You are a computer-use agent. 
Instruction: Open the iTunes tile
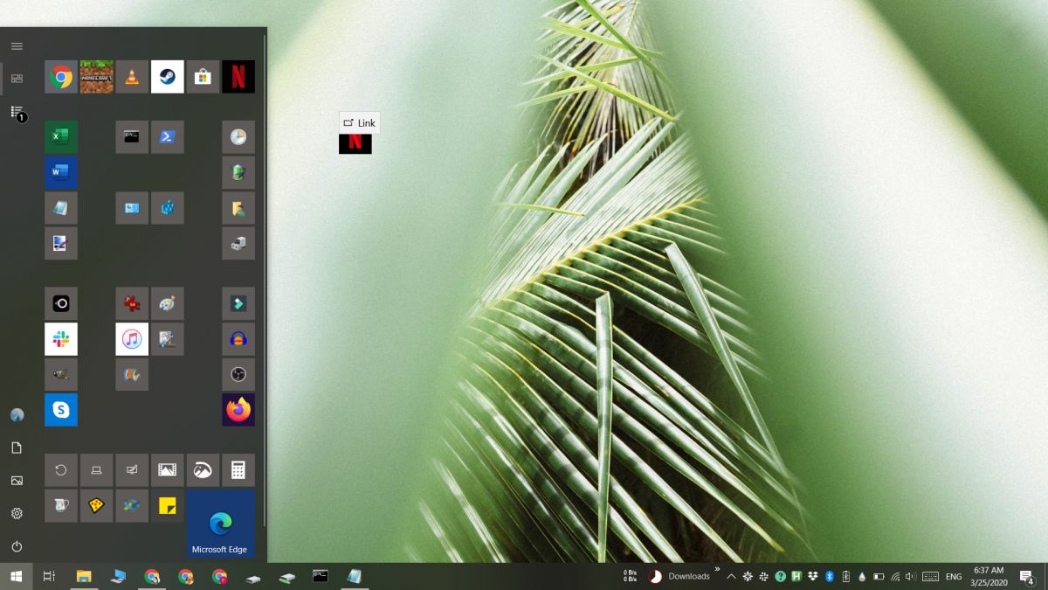[x=132, y=339]
